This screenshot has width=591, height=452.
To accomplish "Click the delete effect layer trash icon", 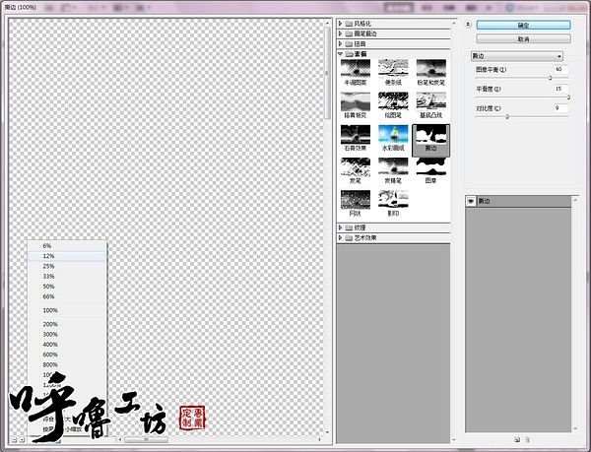I will tap(527, 439).
